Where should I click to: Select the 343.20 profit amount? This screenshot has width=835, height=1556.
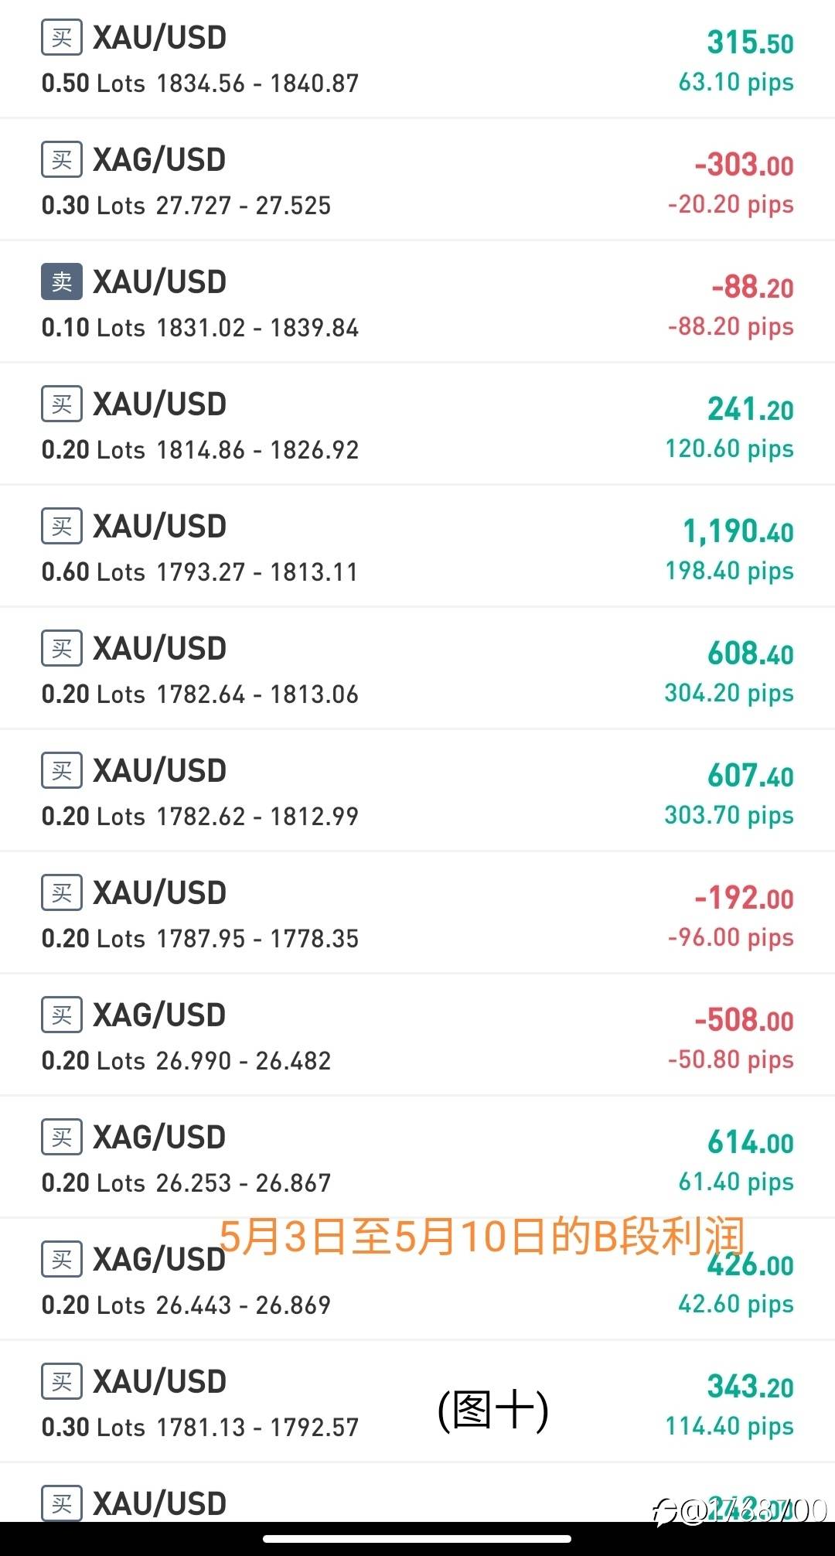(751, 1387)
